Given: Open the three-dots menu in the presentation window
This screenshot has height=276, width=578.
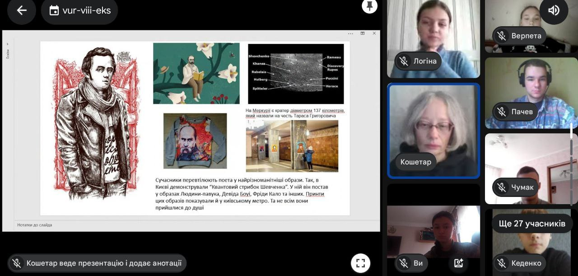Looking at the screenshot, I should [x=350, y=33].
